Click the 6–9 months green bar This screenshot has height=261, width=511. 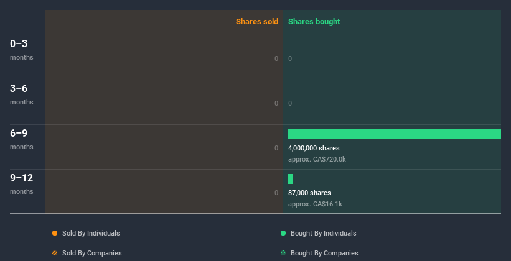pos(395,134)
